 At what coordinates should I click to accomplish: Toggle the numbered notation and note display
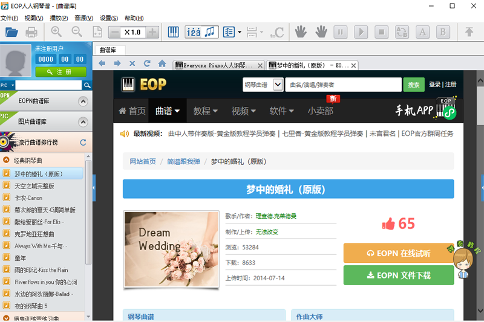pos(201,32)
